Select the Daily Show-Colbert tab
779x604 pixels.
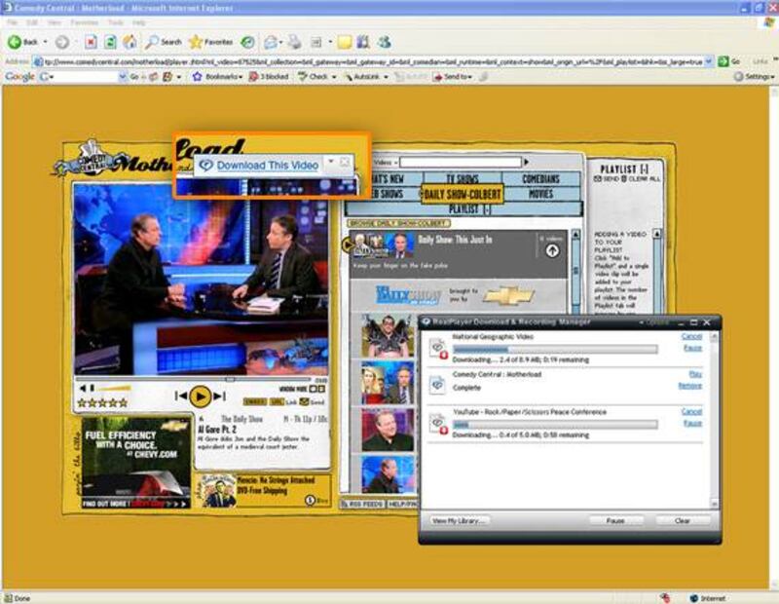463,195
